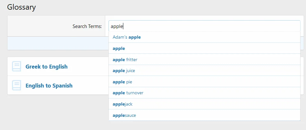Click the light blue bar under the search label
Image resolution: width=306 pixels, height=130 pixels.
pyautogui.click(x=57, y=43)
